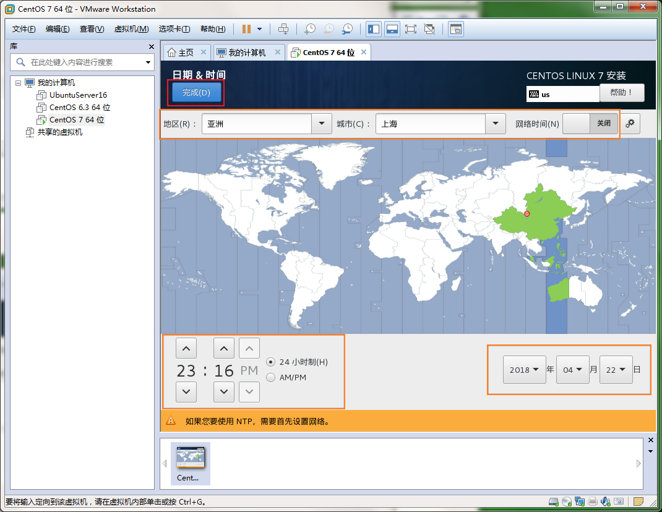662x512 pixels.
Task: Open the 帮助(H) menu
Action: point(213,29)
